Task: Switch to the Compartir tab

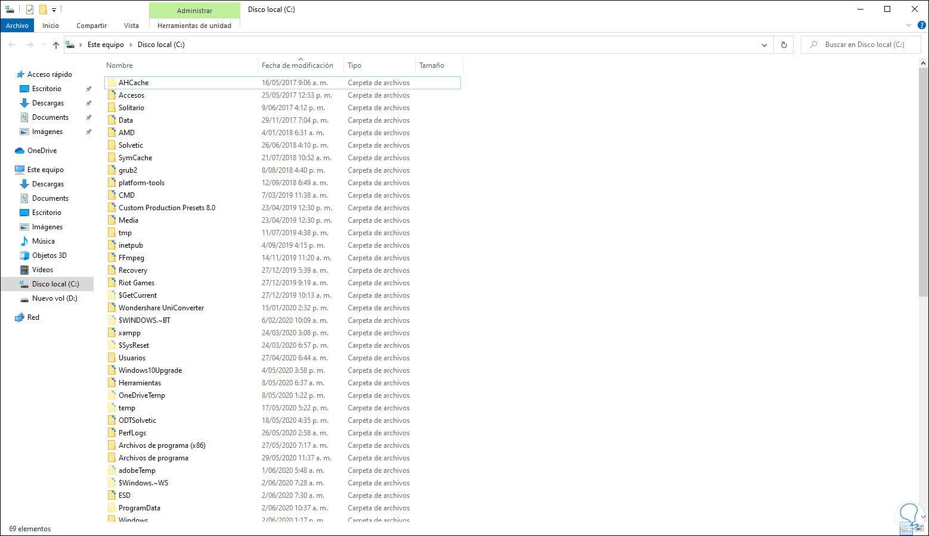Action: [x=91, y=26]
